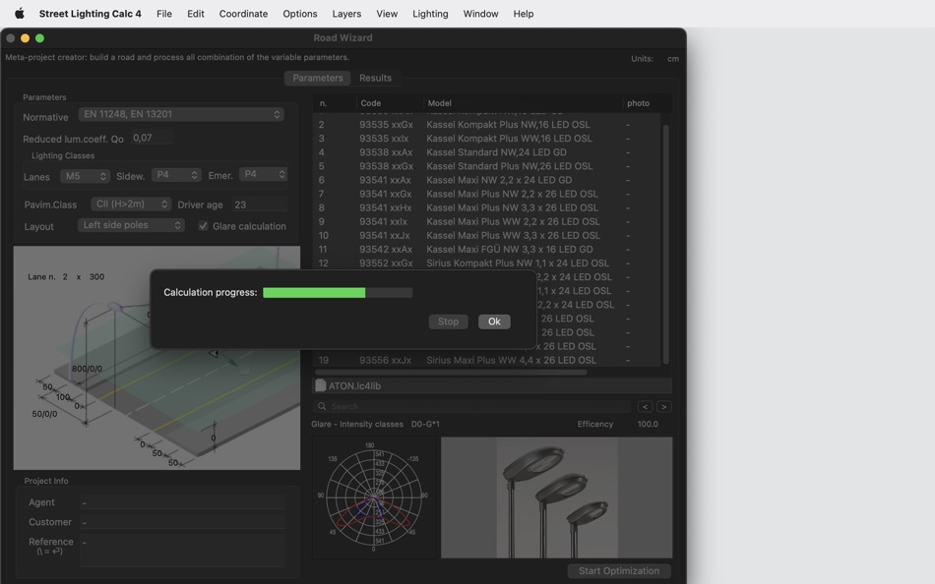Click the Customer field
Image resolution: width=935 pixels, height=584 pixels.
click(x=182, y=522)
